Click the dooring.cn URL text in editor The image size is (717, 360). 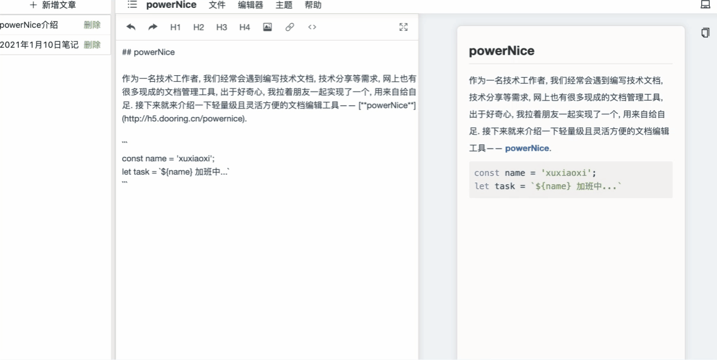click(185, 119)
